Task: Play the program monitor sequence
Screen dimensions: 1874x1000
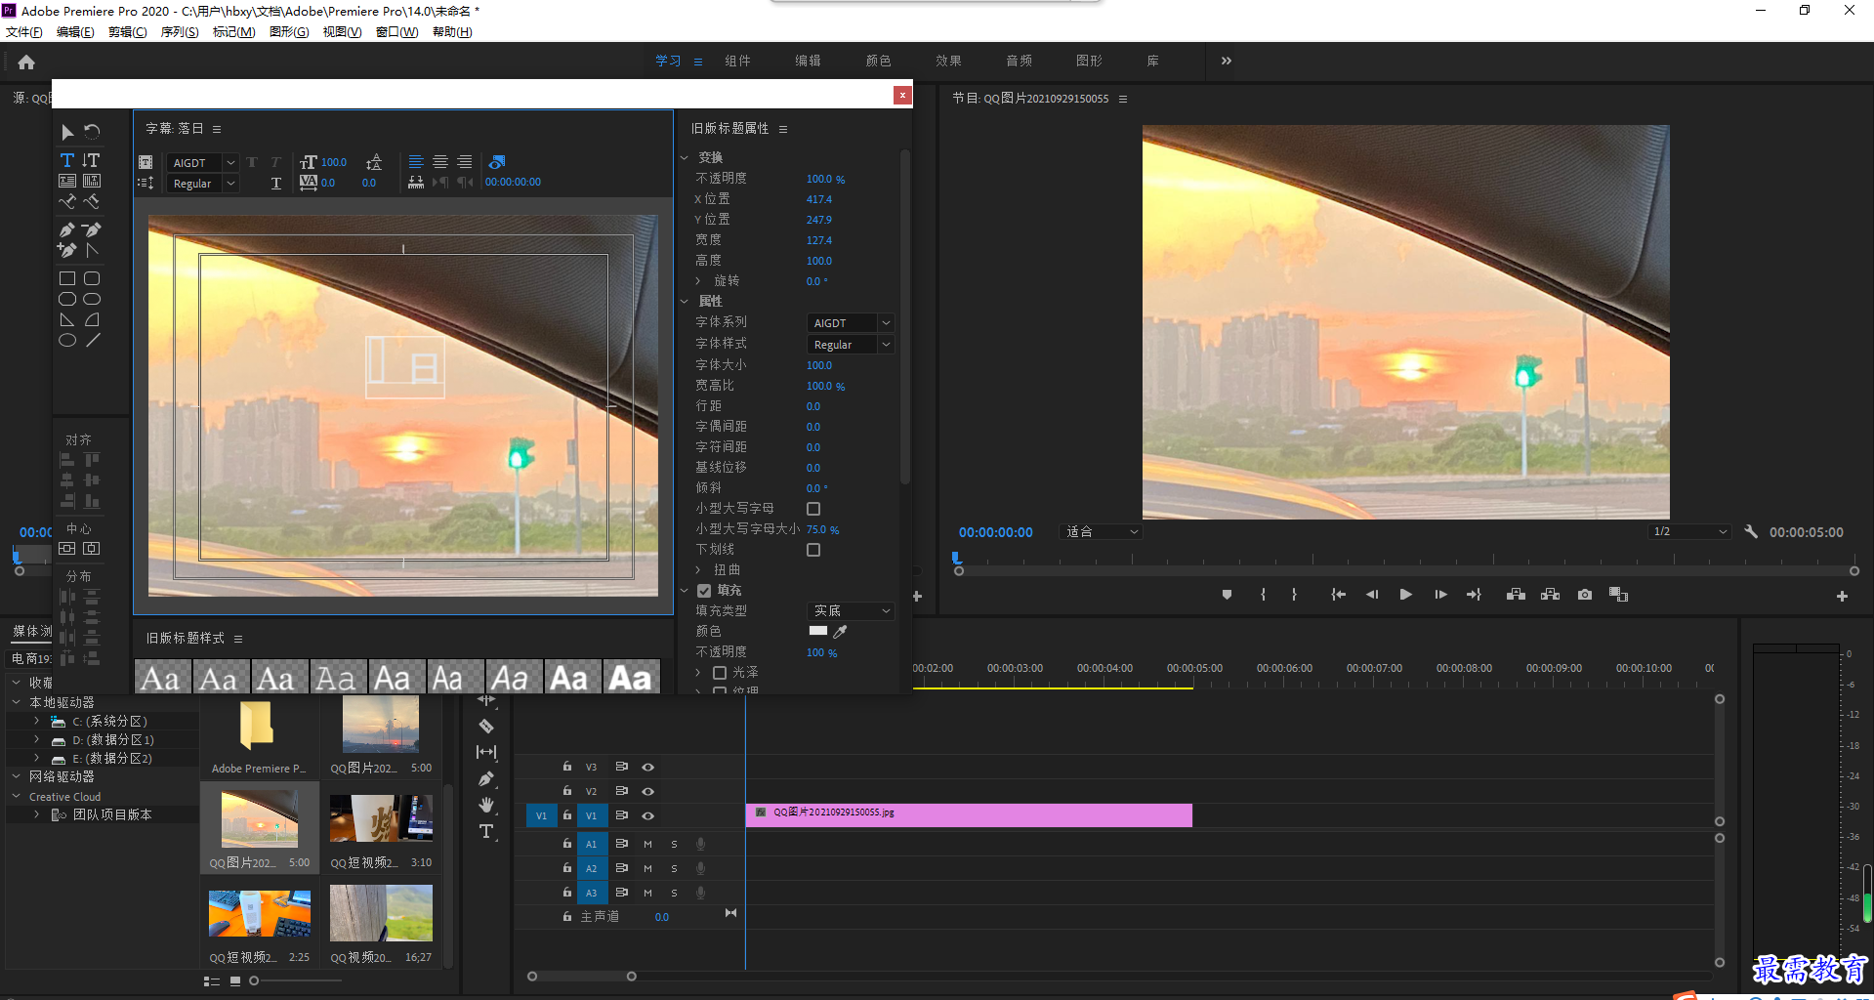Action: 1406,595
